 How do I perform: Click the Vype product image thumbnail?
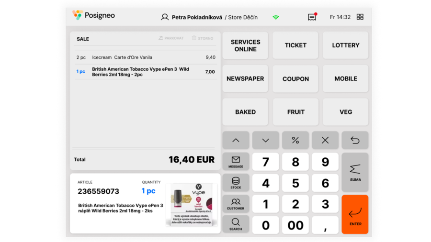(x=192, y=204)
